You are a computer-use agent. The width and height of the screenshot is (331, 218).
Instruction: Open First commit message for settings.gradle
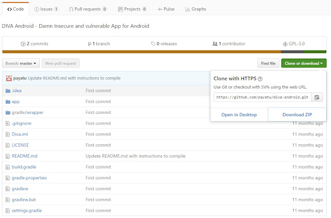point(98,211)
